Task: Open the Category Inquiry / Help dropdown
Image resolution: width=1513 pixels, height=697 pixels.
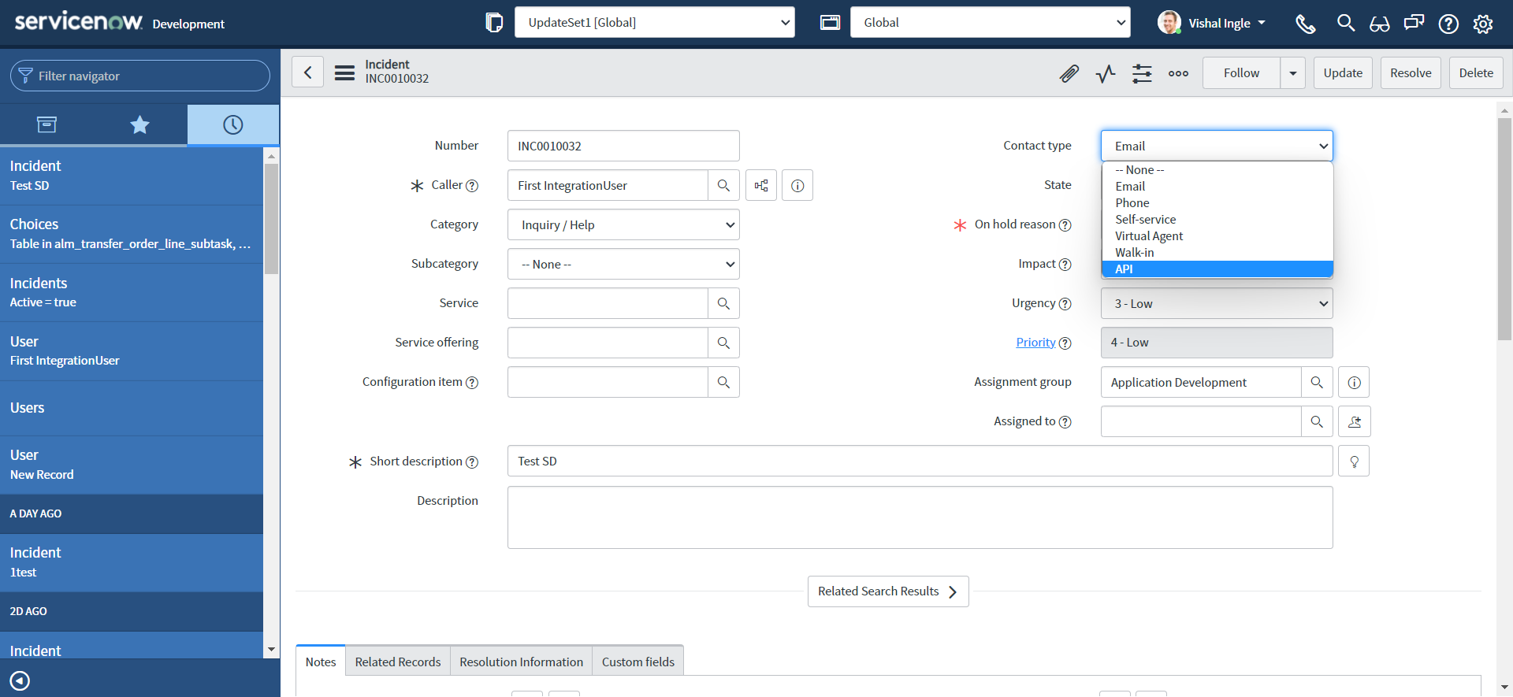Action: (623, 225)
